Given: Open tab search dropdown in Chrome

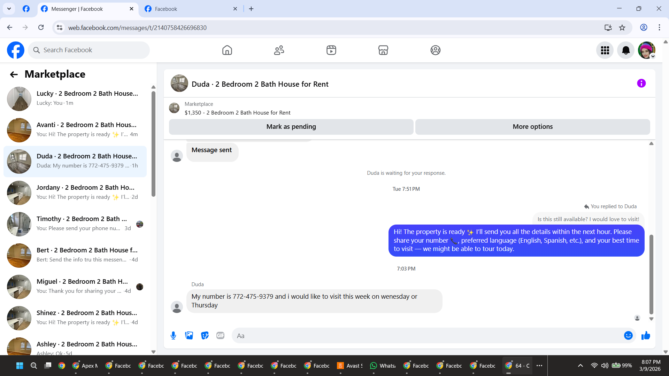Looking at the screenshot, I should click(x=9, y=9).
